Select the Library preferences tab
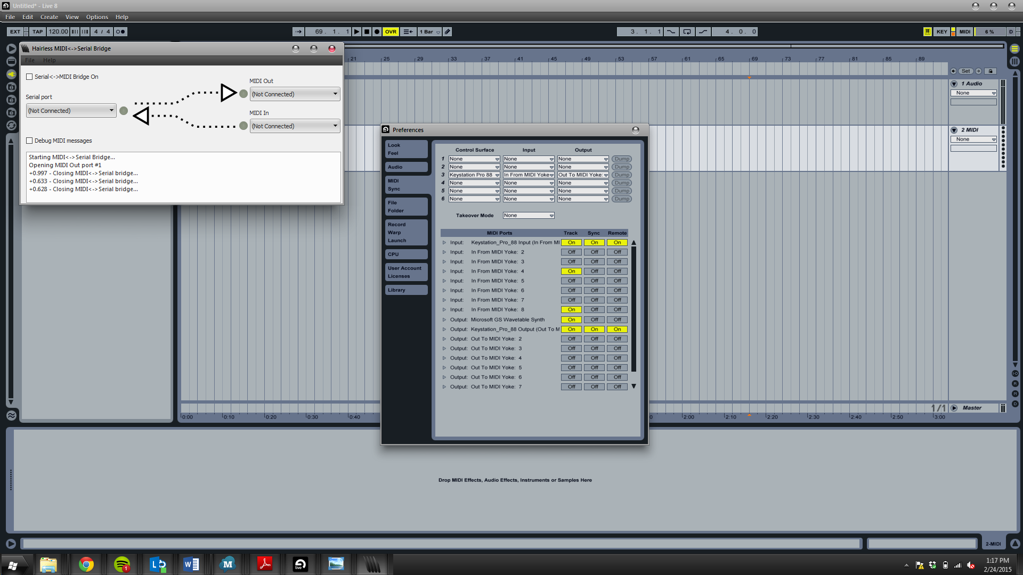1023x575 pixels. (x=406, y=290)
